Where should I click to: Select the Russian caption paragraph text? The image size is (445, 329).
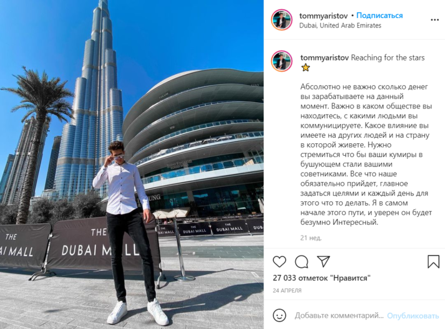click(x=366, y=155)
